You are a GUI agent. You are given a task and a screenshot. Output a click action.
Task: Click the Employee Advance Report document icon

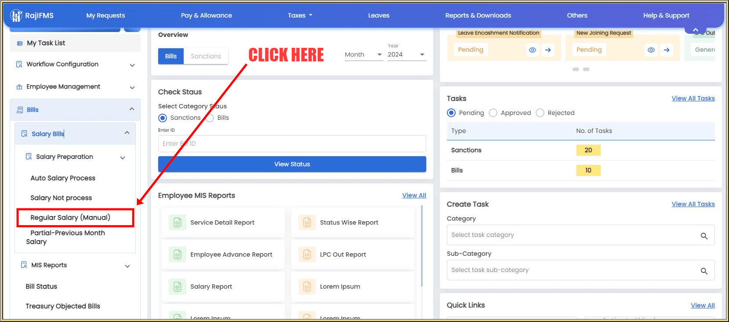(178, 254)
